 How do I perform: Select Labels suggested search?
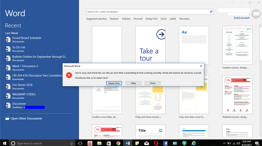point(173,19)
